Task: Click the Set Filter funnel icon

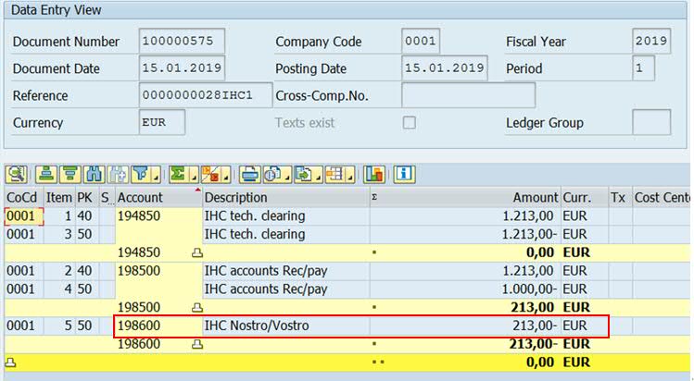Action: pos(141,174)
